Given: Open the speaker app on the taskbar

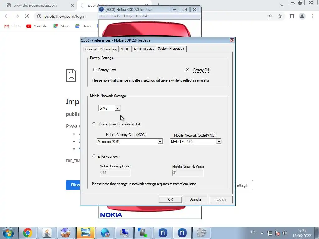Looking at the screenshot, I should (x=201, y=233).
